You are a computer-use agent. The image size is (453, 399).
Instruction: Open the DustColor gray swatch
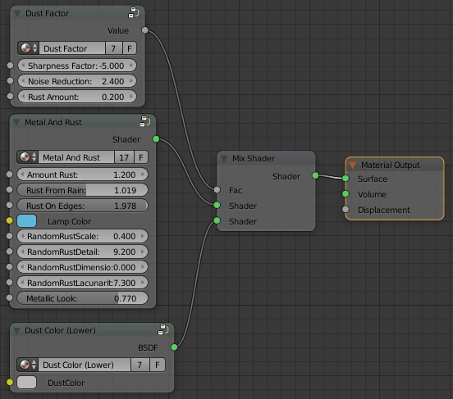(26, 383)
